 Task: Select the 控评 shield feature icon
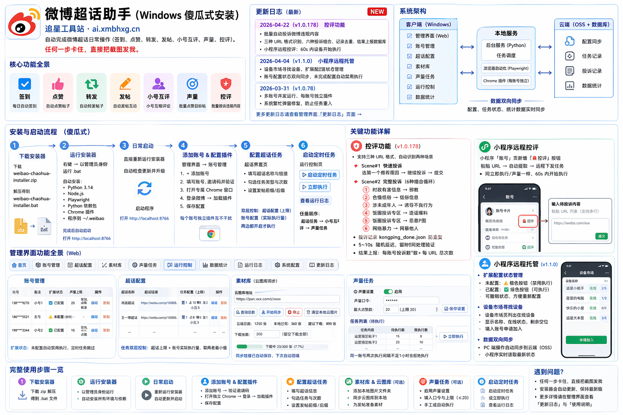(x=226, y=84)
